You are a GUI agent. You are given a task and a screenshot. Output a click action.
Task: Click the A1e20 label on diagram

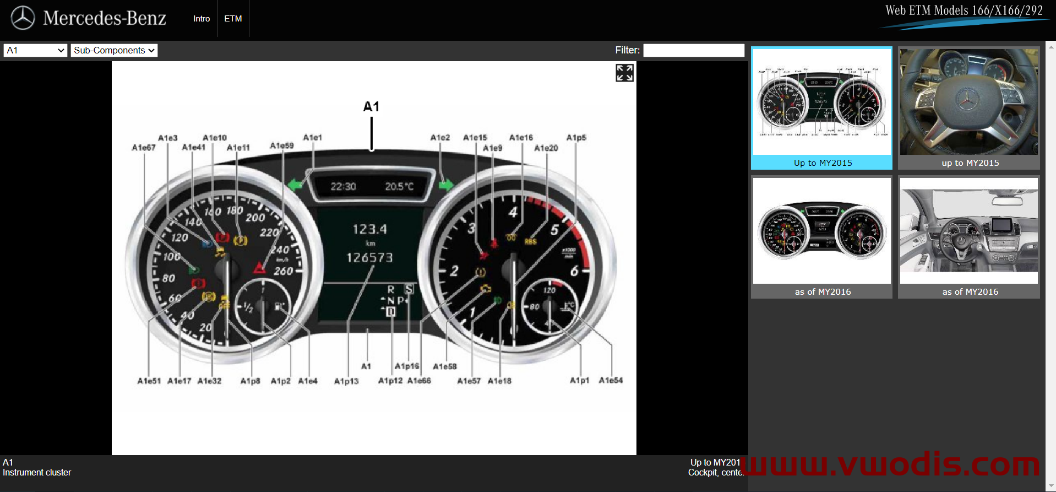pyautogui.click(x=546, y=148)
